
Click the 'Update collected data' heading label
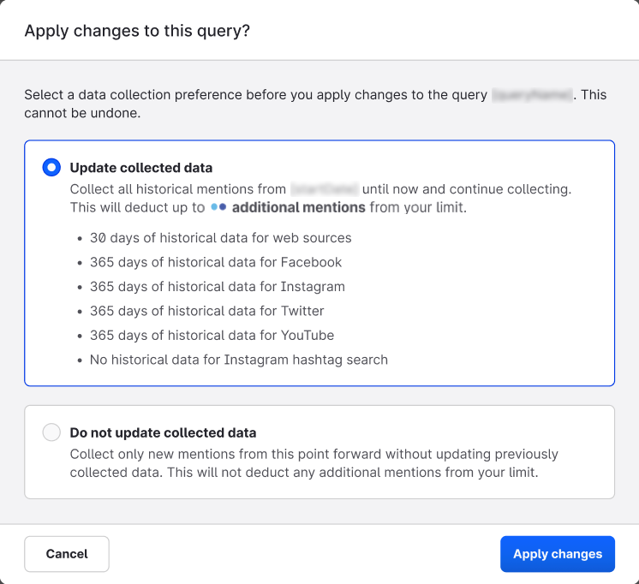140,168
